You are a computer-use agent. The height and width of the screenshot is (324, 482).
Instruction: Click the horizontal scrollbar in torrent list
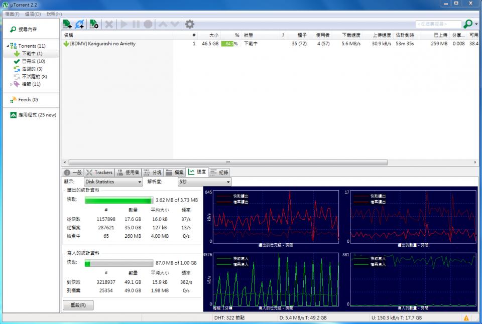pyautogui.click(x=227, y=163)
